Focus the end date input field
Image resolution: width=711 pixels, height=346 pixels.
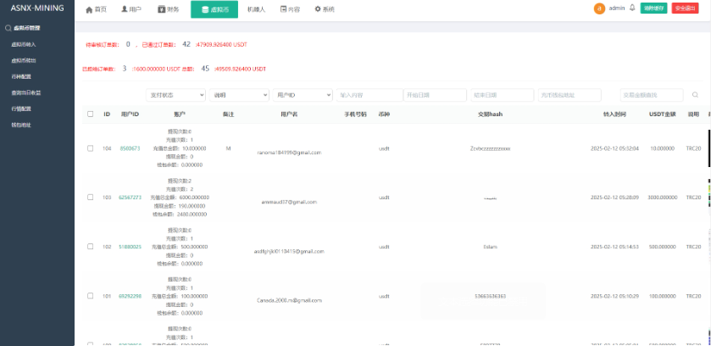point(503,95)
